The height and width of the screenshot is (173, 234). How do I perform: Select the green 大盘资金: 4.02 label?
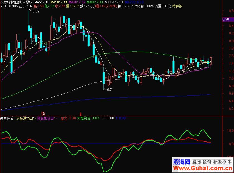88,118
